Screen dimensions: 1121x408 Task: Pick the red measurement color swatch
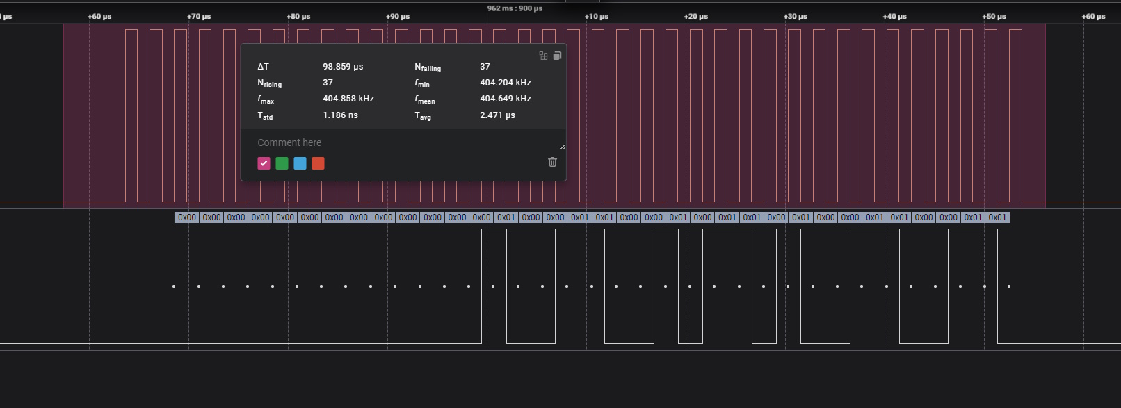(318, 163)
